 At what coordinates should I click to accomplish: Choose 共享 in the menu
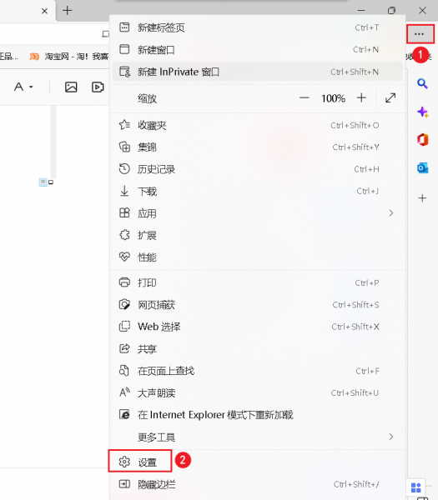click(257, 349)
